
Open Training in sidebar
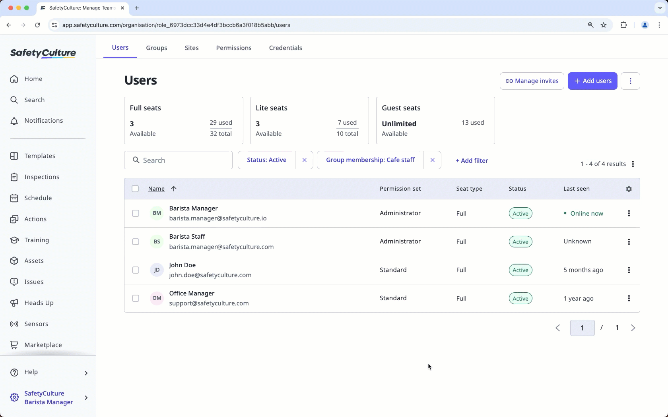click(x=29, y=240)
